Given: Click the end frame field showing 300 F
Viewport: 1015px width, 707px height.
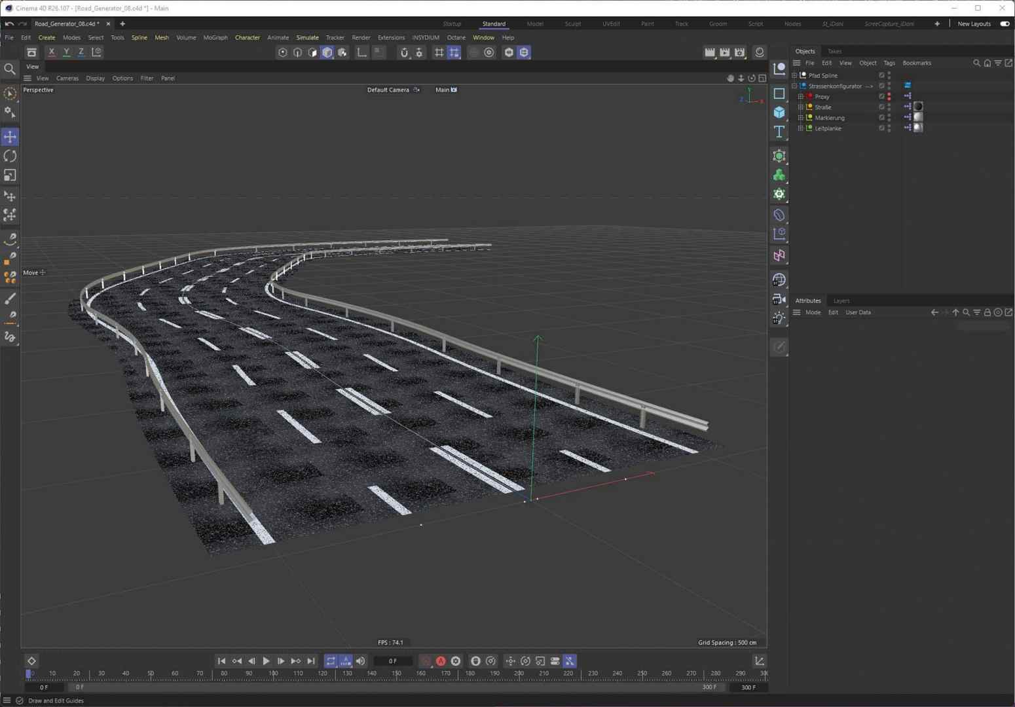Looking at the screenshot, I should 748,687.
